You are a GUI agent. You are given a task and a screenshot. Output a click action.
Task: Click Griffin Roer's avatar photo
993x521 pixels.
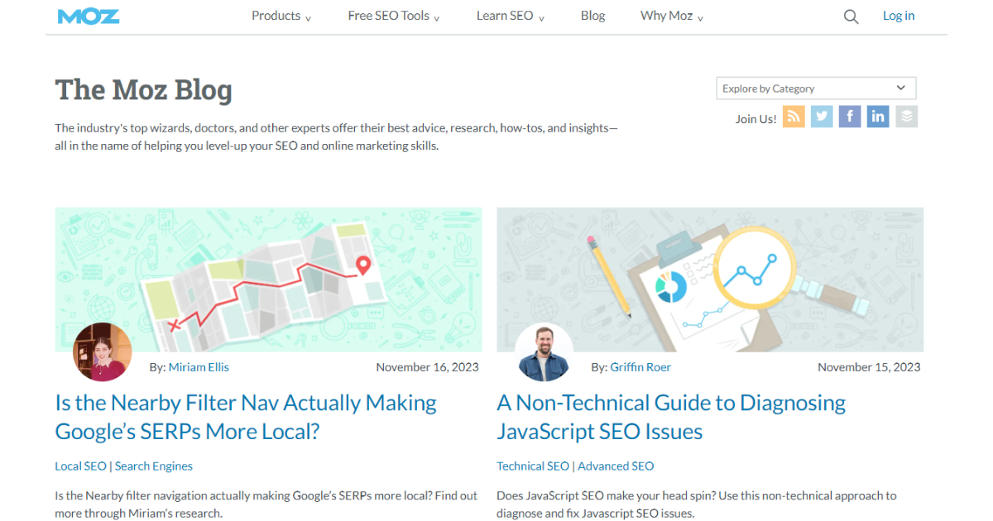point(544,351)
